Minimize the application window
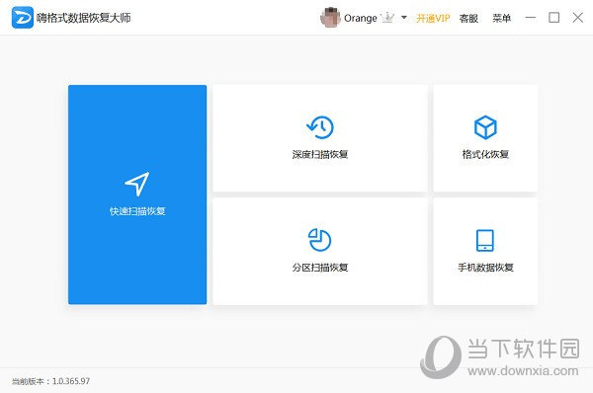The height and width of the screenshot is (393, 593). click(x=531, y=18)
